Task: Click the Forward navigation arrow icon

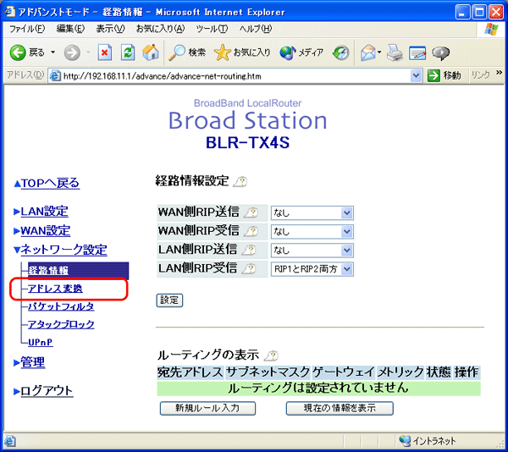Action: pos(72,52)
